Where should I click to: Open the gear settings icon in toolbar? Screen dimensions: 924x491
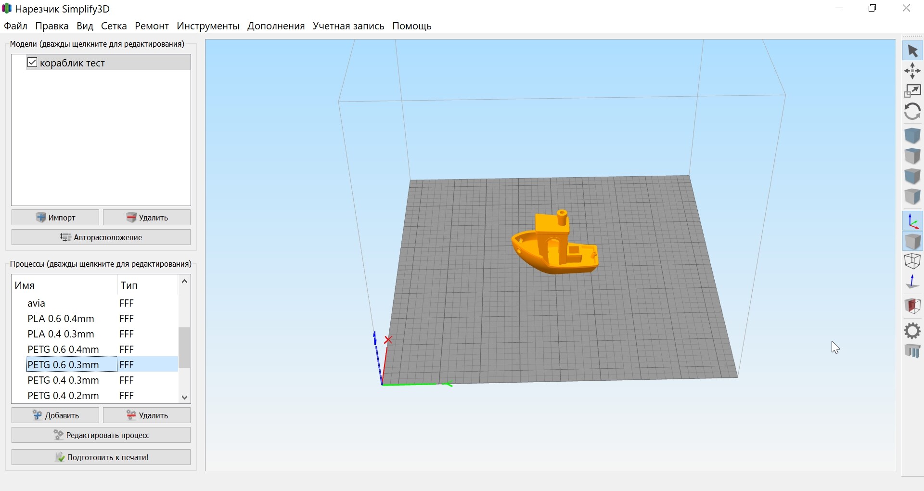[913, 331]
